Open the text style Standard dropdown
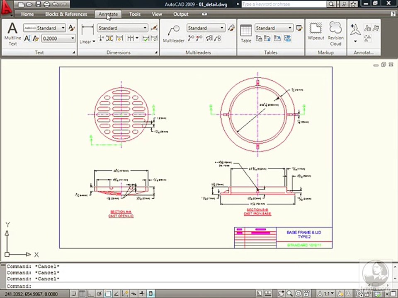The height and width of the screenshot is (298, 398). 63,28
